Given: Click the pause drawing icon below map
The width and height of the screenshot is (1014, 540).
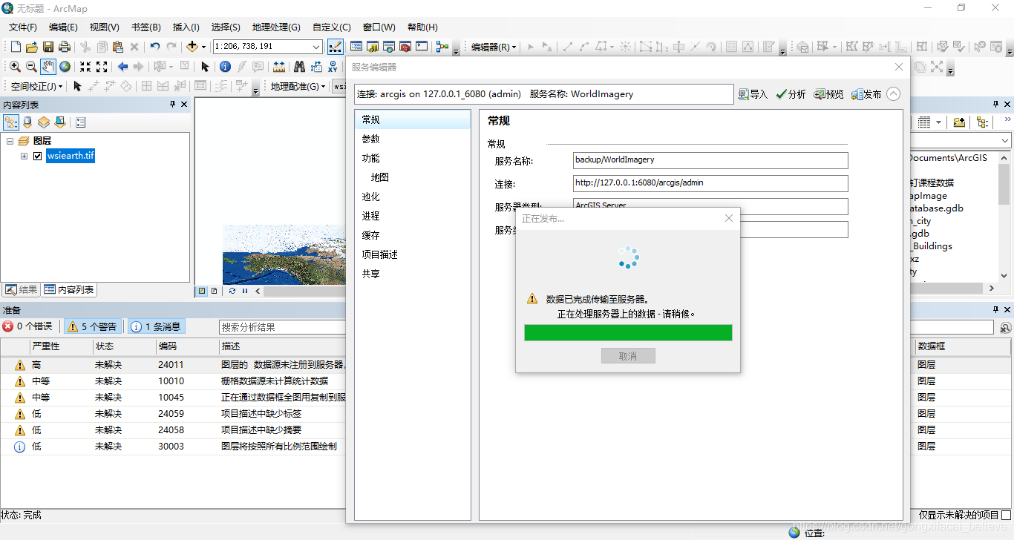Looking at the screenshot, I should point(245,291).
